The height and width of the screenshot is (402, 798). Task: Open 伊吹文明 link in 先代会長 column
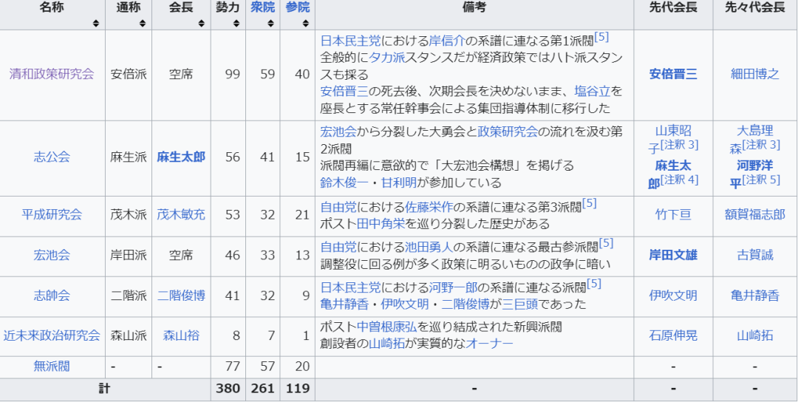[x=673, y=296]
